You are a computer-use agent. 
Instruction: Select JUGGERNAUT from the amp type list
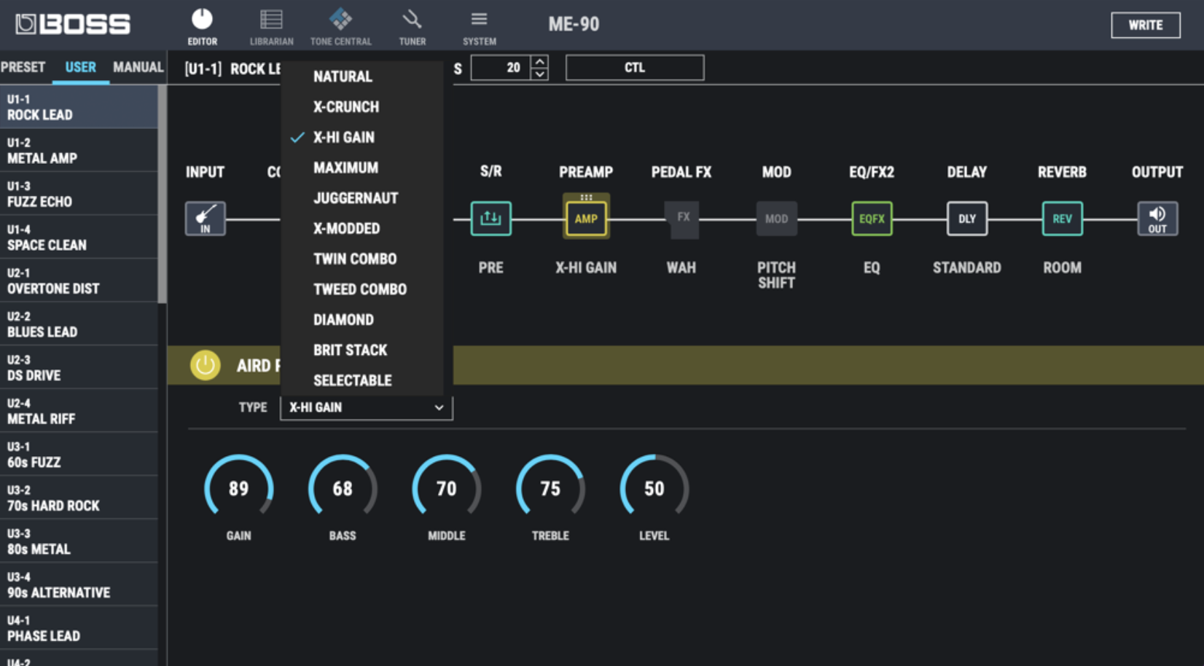click(x=355, y=197)
